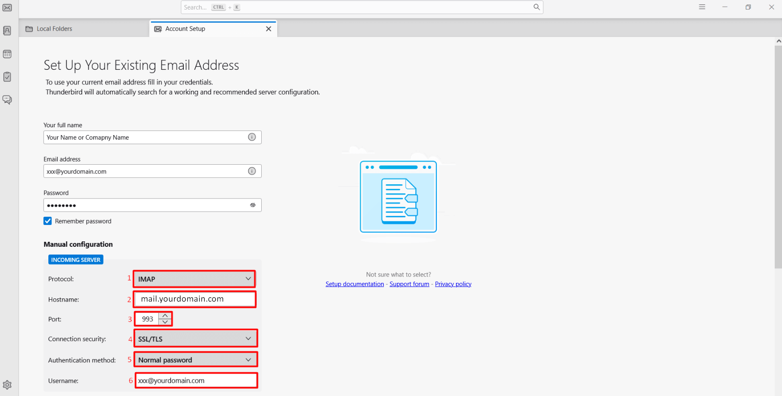Increase the port number with up arrow

click(x=165, y=316)
